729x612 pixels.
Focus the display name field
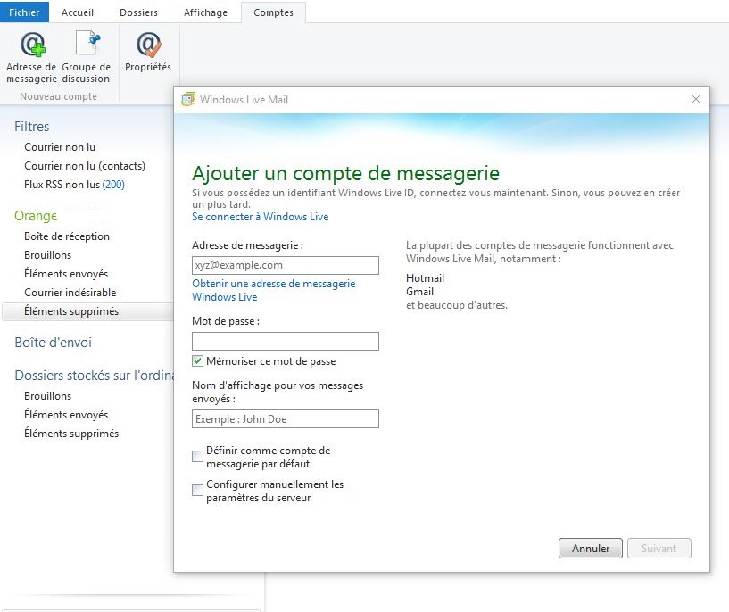(x=286, y=418)
